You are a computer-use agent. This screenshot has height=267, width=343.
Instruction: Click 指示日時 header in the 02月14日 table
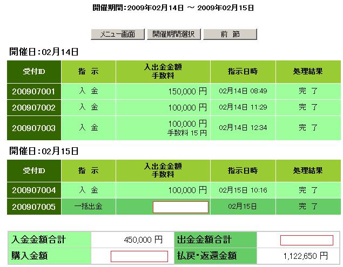point(243,72)
